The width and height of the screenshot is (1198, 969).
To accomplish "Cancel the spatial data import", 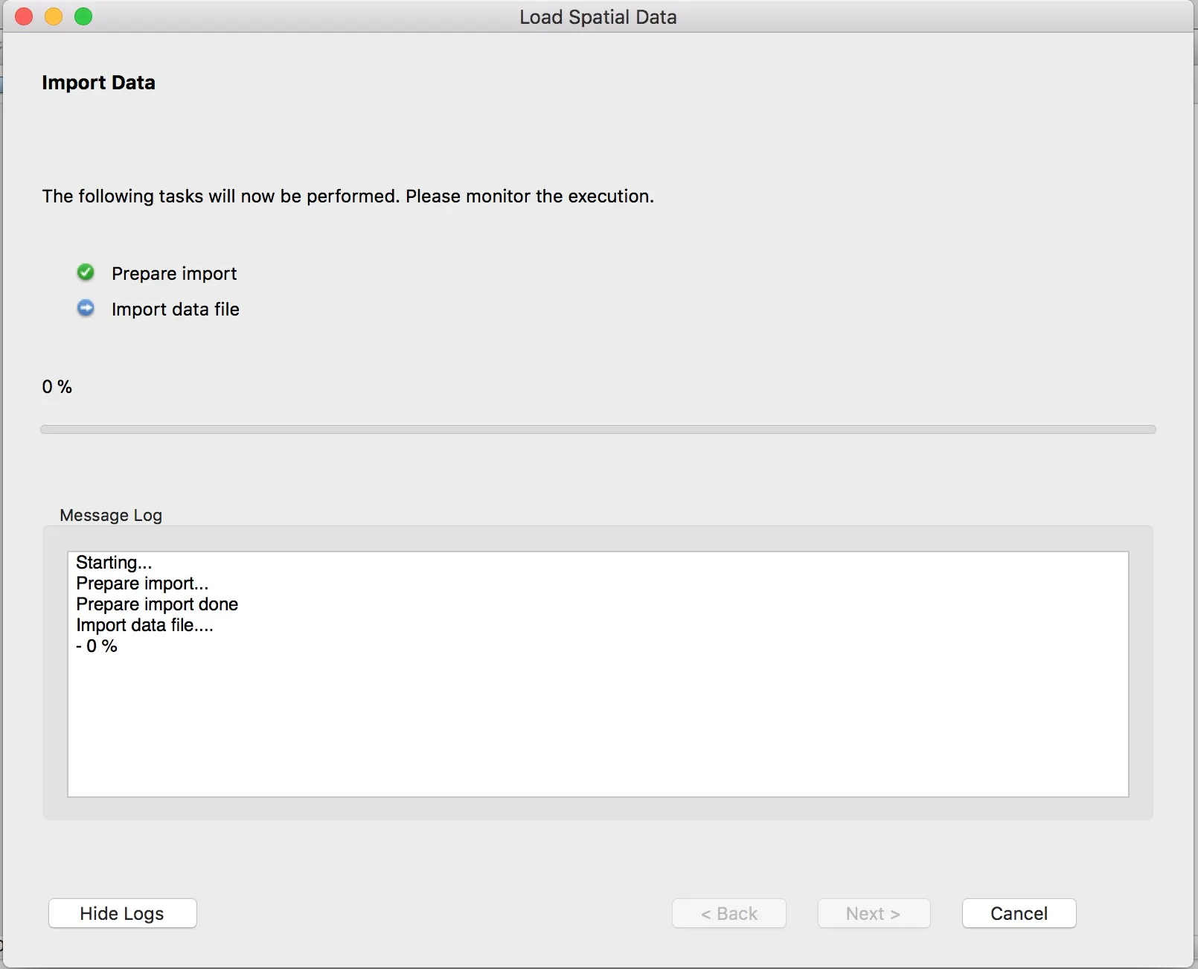I will pyautogui.click(x=1019, y=913).
